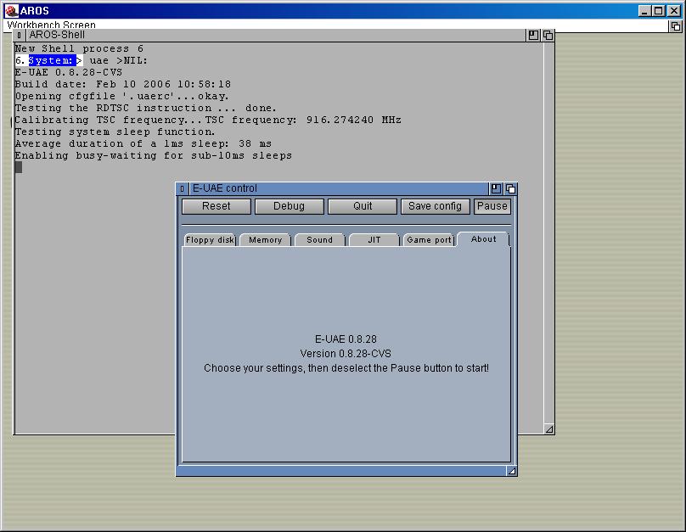Click the "Opening cfgfile '.uaerc'" line

click(121, 96)
